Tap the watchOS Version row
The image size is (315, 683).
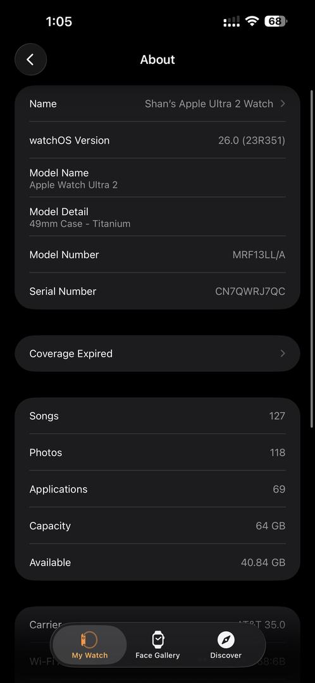[x=157, y=140]
